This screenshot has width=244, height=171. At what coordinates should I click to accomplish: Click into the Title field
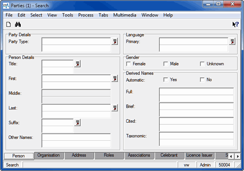coord(57,67)
